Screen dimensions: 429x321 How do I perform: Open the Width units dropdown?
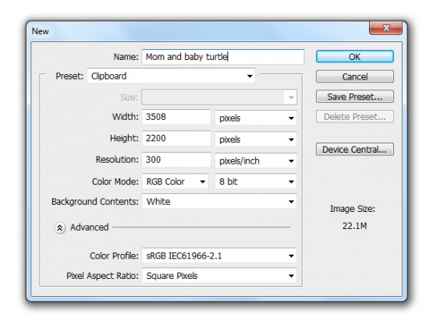pos(256,118)
